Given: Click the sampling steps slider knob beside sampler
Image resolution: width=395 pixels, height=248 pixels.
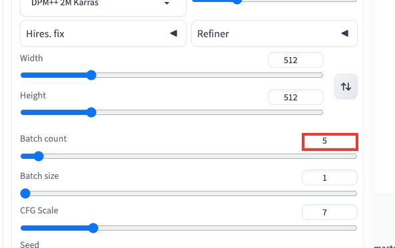Looking at the screenshot, I should click(236, 1).
